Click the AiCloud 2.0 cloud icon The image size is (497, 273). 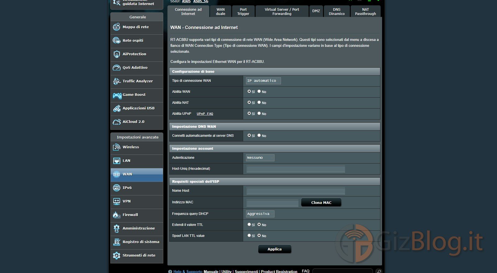point(116,122)
